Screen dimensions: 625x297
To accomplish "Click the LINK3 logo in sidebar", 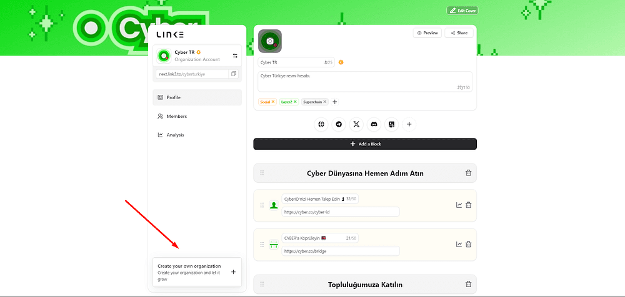I will click(x=170, y=34).
